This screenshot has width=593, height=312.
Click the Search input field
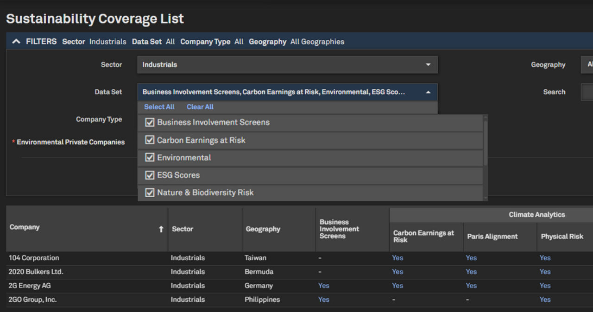(x=587, y=92)
